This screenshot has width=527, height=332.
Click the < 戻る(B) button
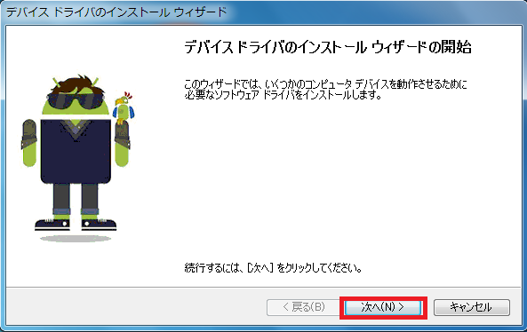(x=304, y=307)
